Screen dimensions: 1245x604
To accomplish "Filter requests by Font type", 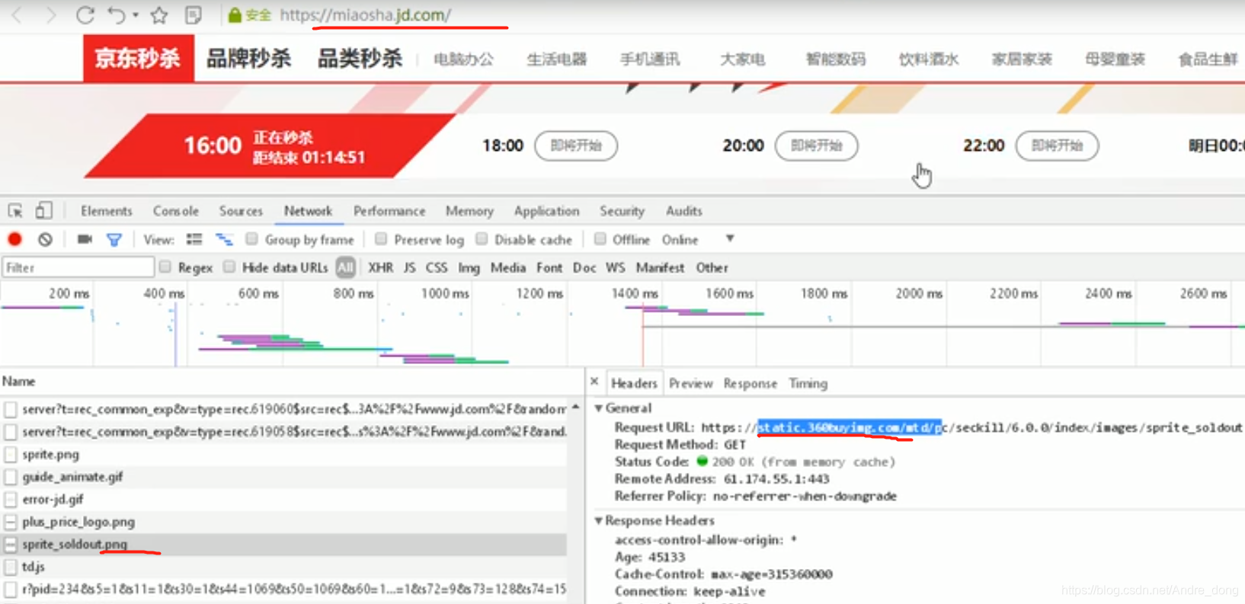I will (549, 267).
